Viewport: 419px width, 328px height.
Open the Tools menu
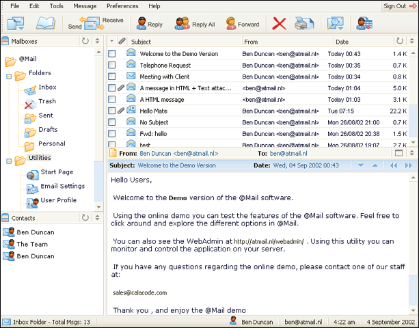(56, 6)
